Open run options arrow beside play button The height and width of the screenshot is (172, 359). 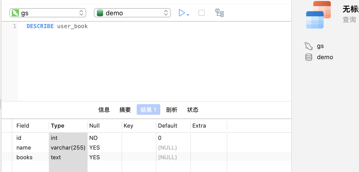(188, 15)
